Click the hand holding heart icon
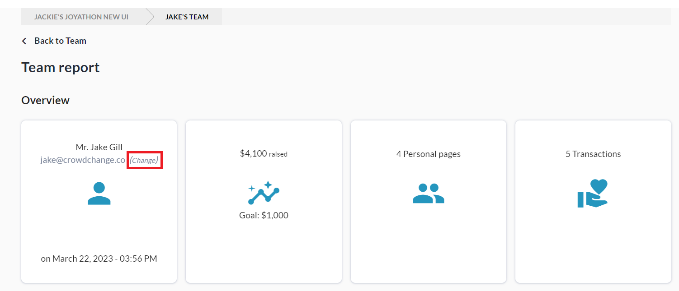The width and height of the screenshot is (679, 291). [x=593, y=194]
